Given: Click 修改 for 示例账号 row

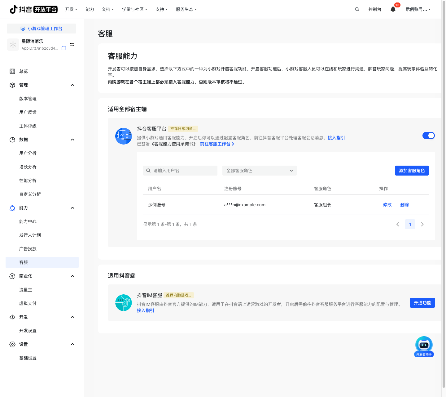Looking at the screenshot, I should pyautogui.click(x=387, y=205).
